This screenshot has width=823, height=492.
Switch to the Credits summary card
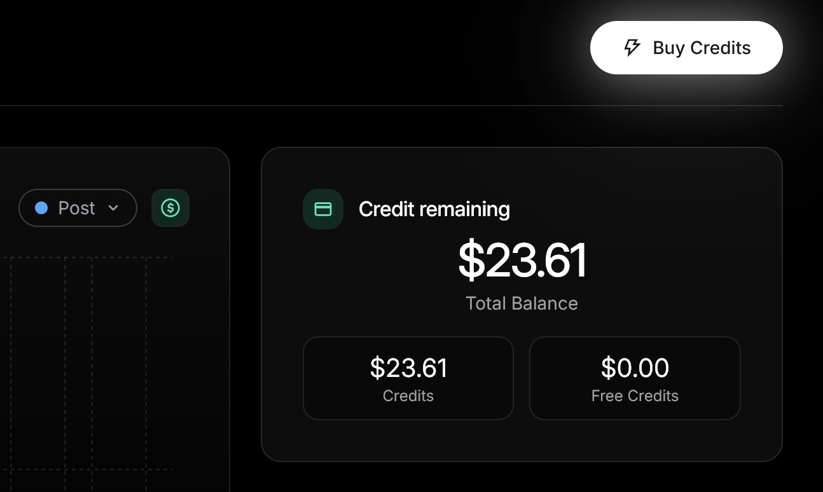408,378
